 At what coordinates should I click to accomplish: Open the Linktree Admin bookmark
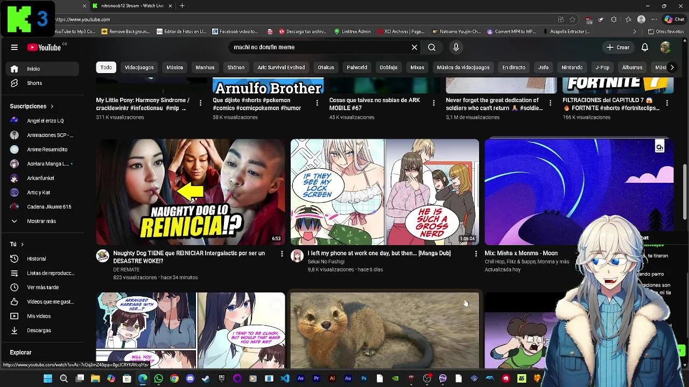click(353, 32)
